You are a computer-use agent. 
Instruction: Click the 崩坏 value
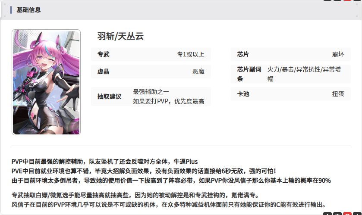tap(338, 54)
